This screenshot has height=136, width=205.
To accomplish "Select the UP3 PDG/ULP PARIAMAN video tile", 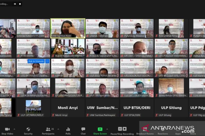I will pyautogui.click(x=171, y=48).
